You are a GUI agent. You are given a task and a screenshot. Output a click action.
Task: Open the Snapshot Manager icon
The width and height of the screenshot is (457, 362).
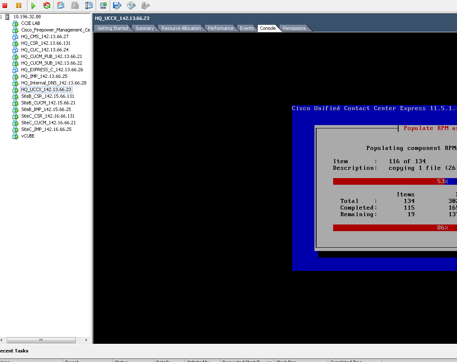click(89, 5)
